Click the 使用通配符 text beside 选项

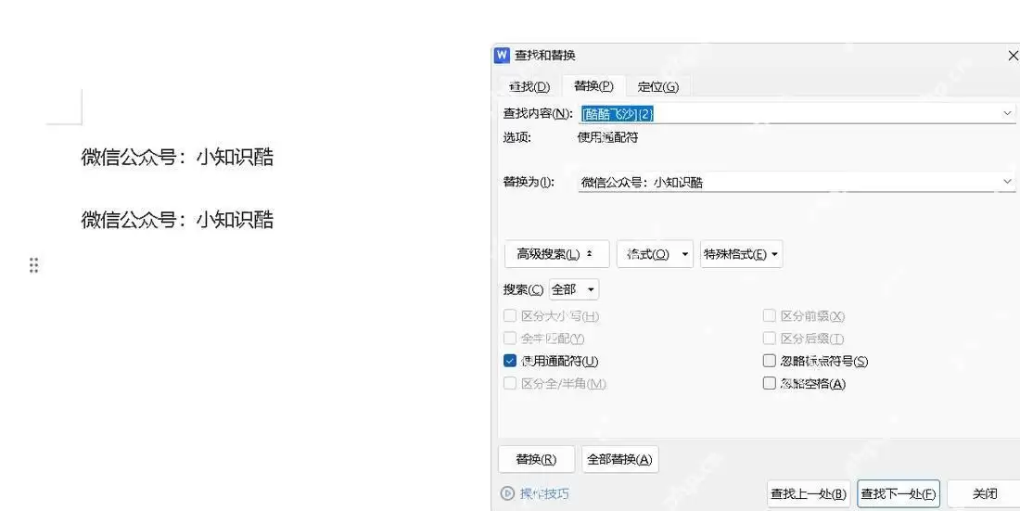tap(607, 137)
